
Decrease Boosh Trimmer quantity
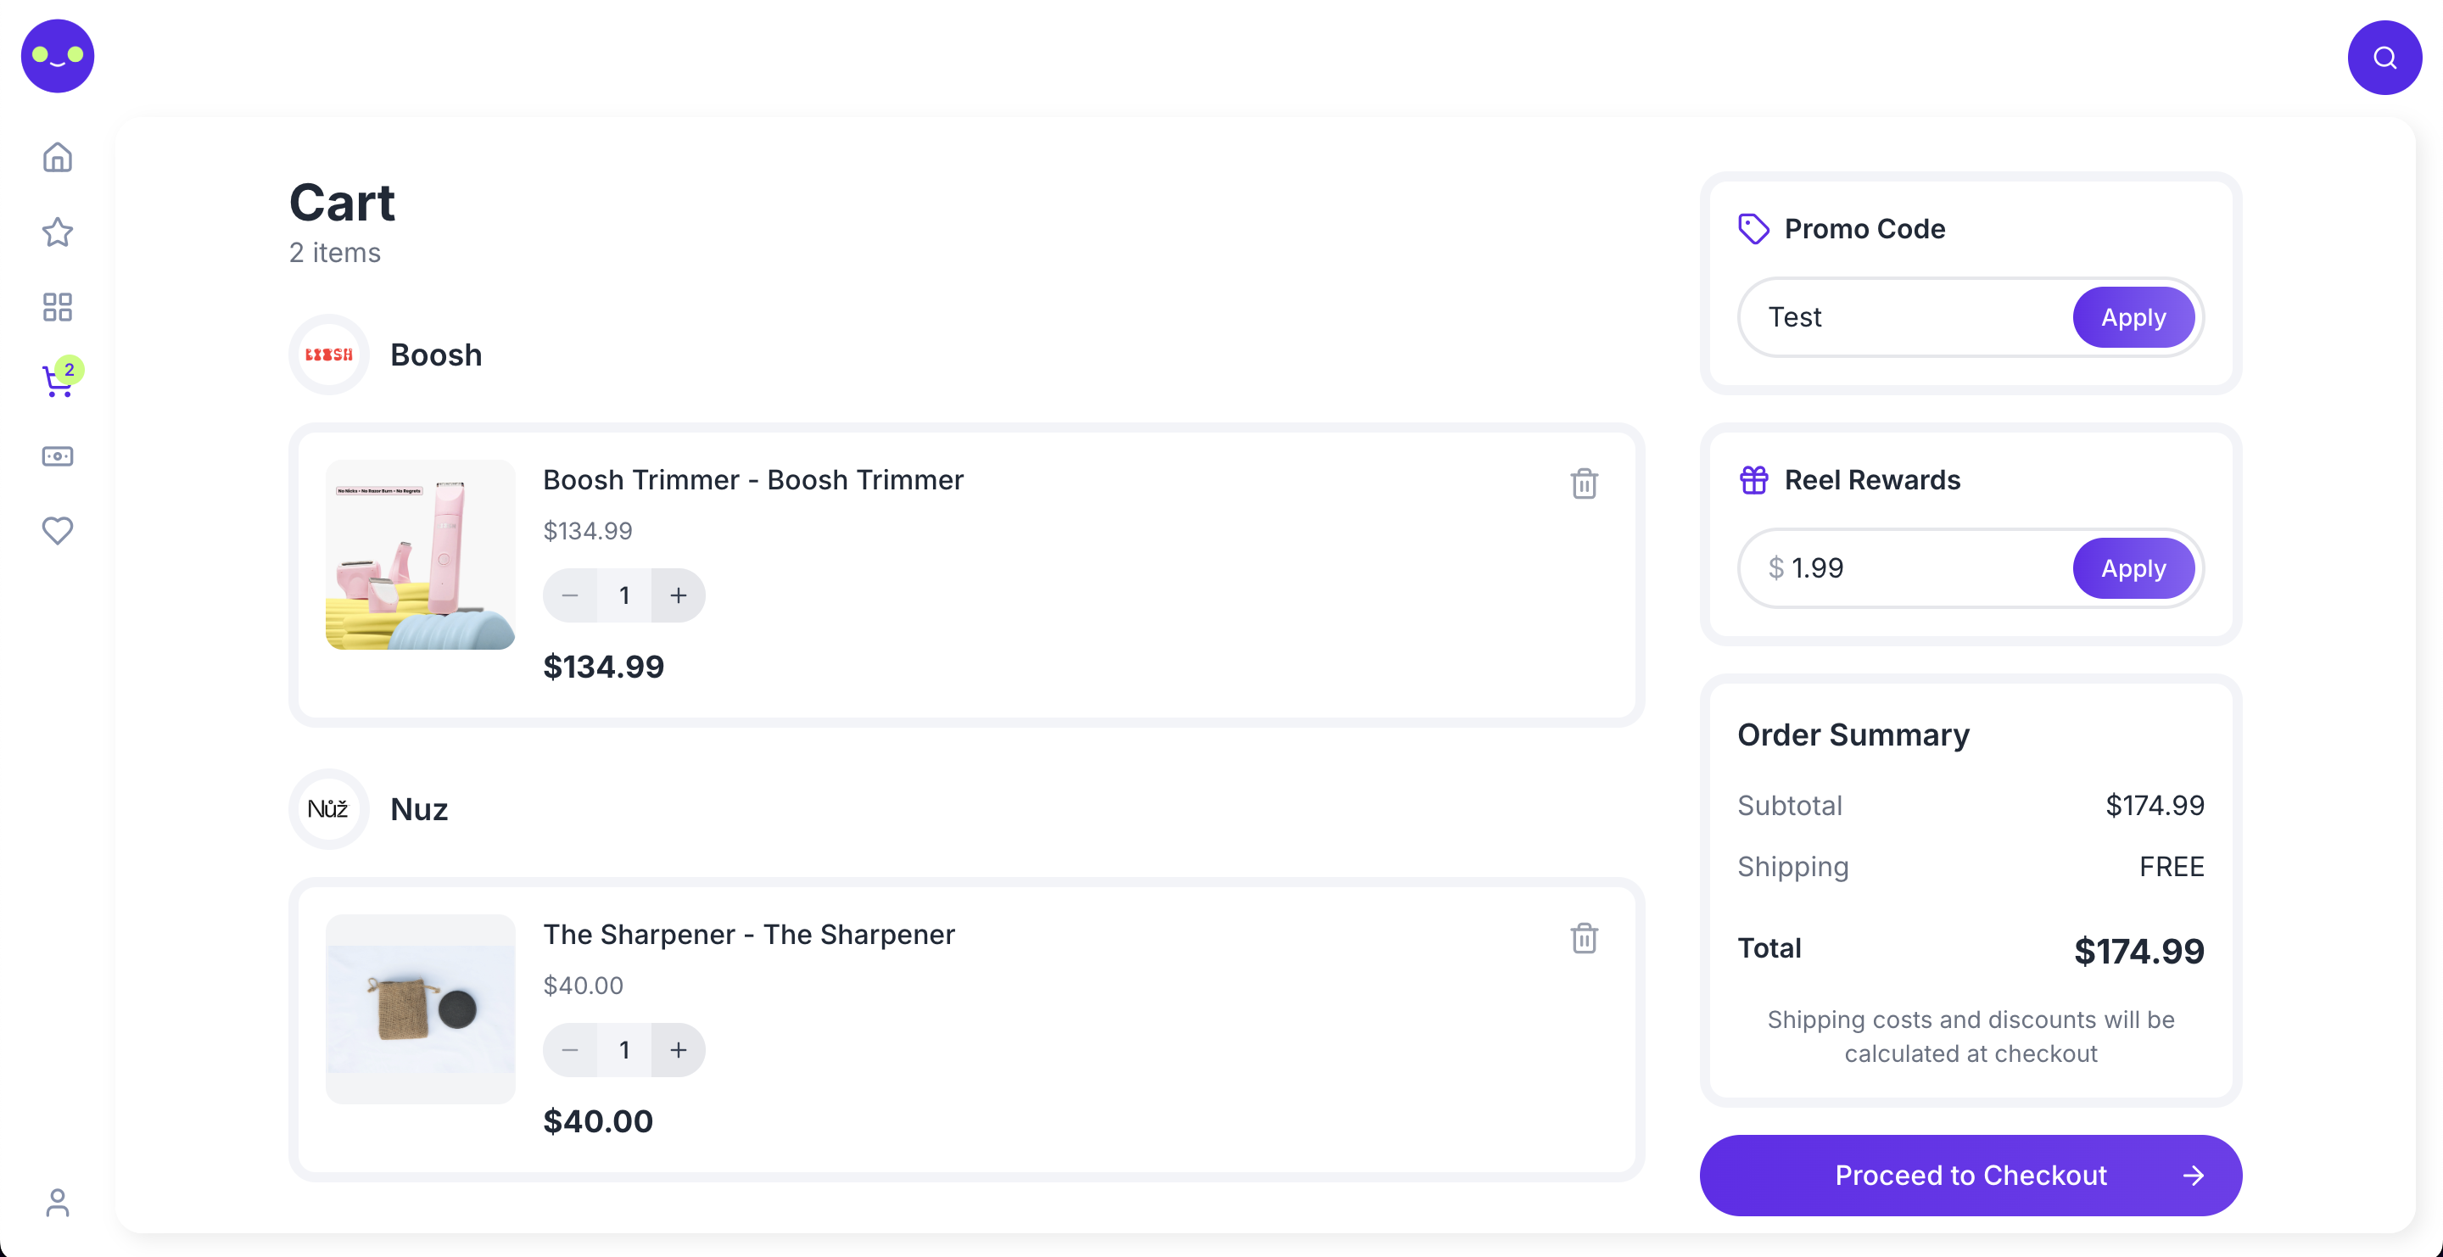570,595
